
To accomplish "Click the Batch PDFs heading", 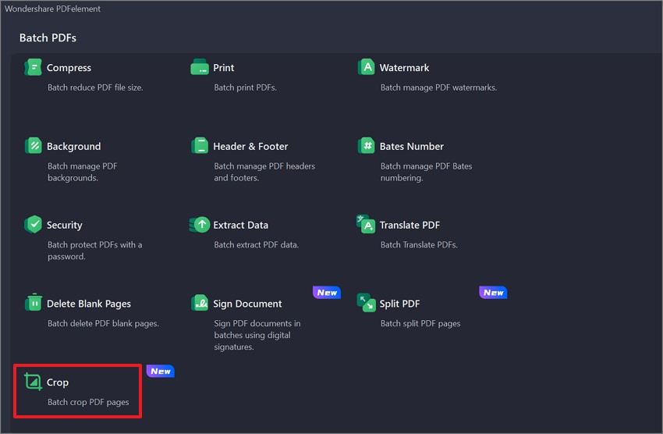I will tap(48, 37).
